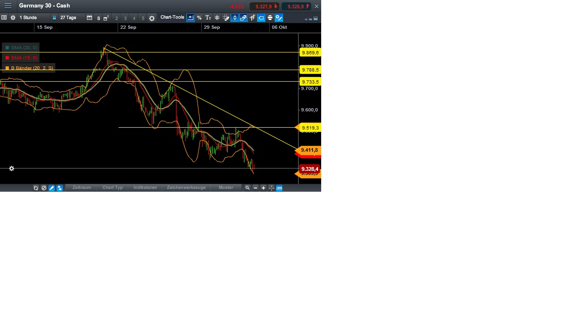This screenshot has width=561, height=324.
Task: Toggle the blue lock on the timeframe
Action: click(x=54, y=18)
